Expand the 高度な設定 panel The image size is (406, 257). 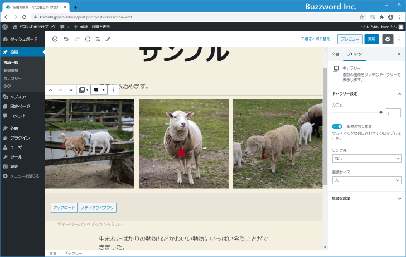coord(366,198)
